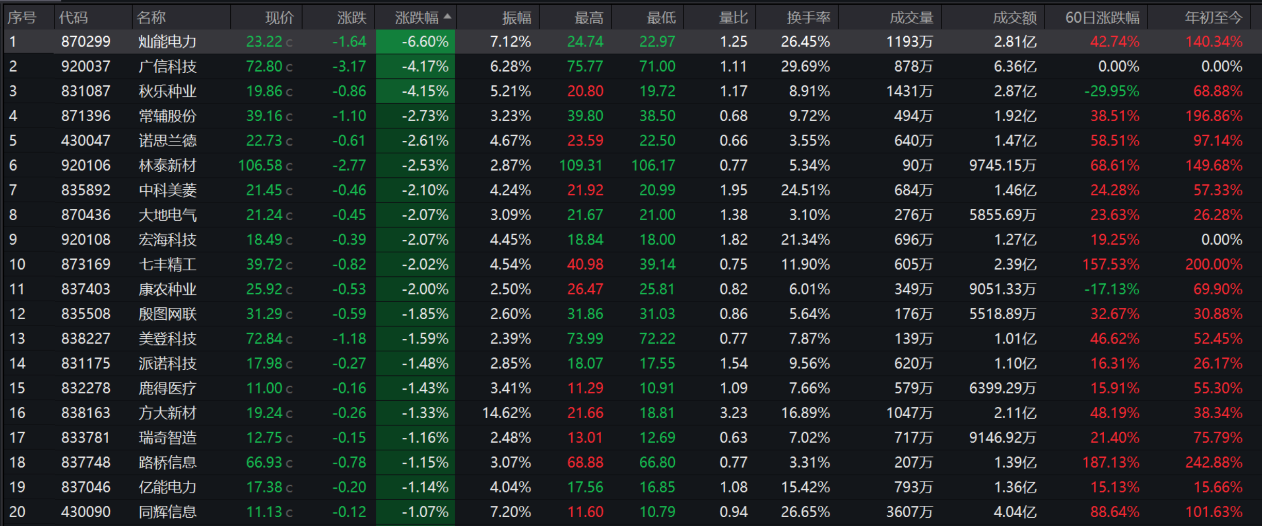Sort by the 涨跌幅 column header
Screen dimensions: 1262x526
417,18
